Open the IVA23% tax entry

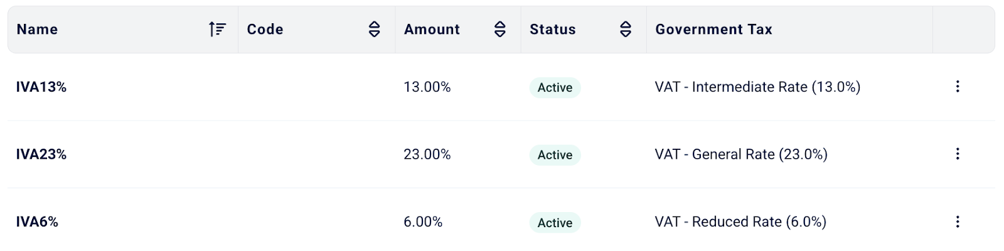[x=41, y=154]
